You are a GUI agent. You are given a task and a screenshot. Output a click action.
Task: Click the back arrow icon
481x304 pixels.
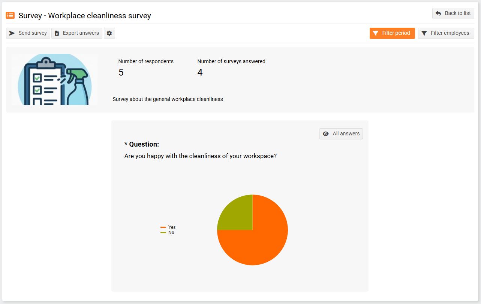[x=438, y=13]
